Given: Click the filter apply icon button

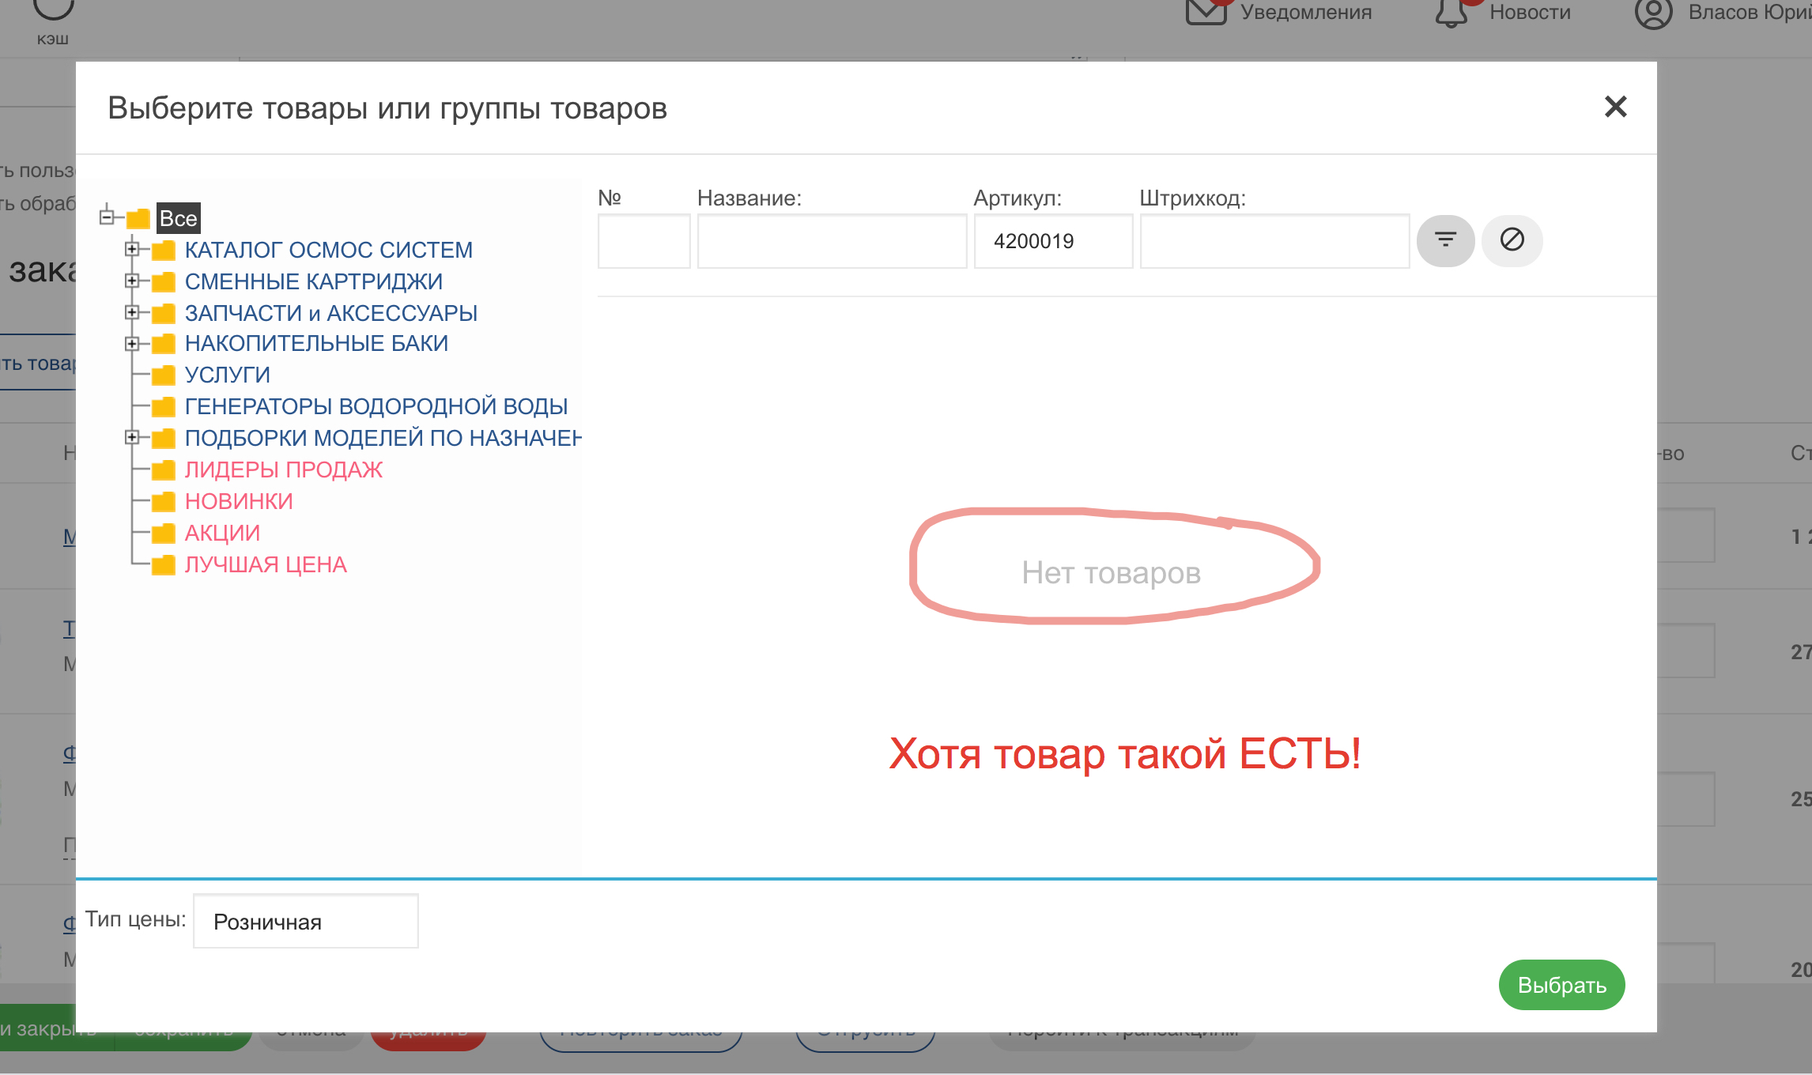Looking at the screenshot, I should (x=1445, y=240).
